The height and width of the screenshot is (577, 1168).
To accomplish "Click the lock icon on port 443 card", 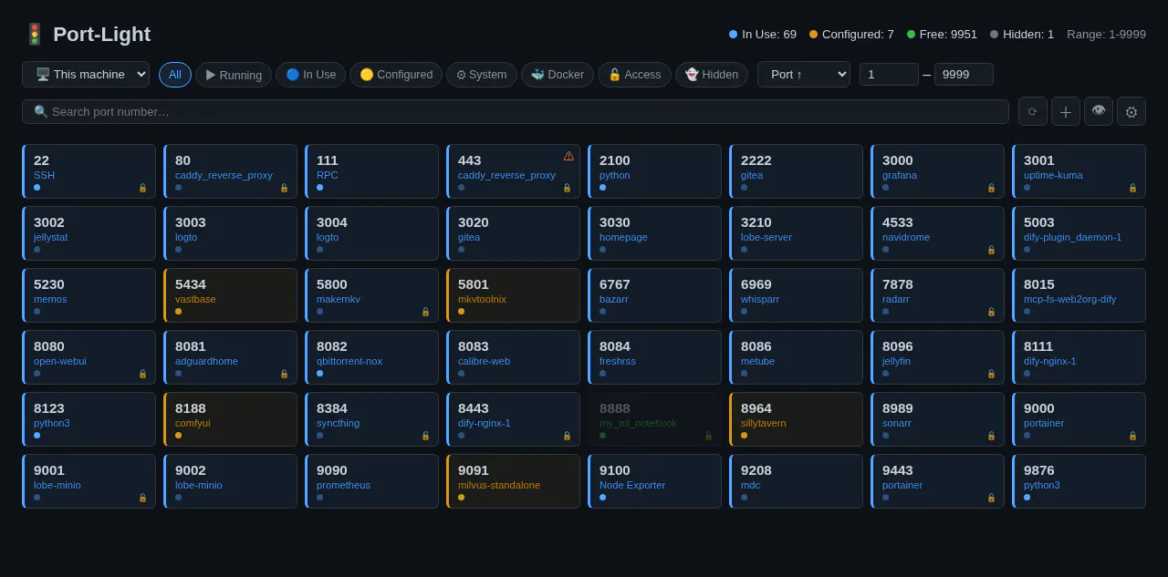I will pos(567,188).
